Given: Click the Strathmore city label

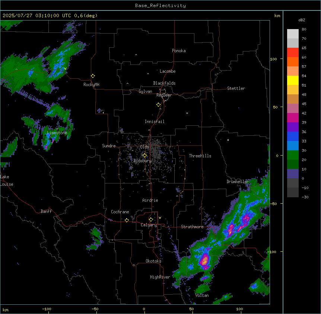Looking at the screenshot, I should click(192, 227).
